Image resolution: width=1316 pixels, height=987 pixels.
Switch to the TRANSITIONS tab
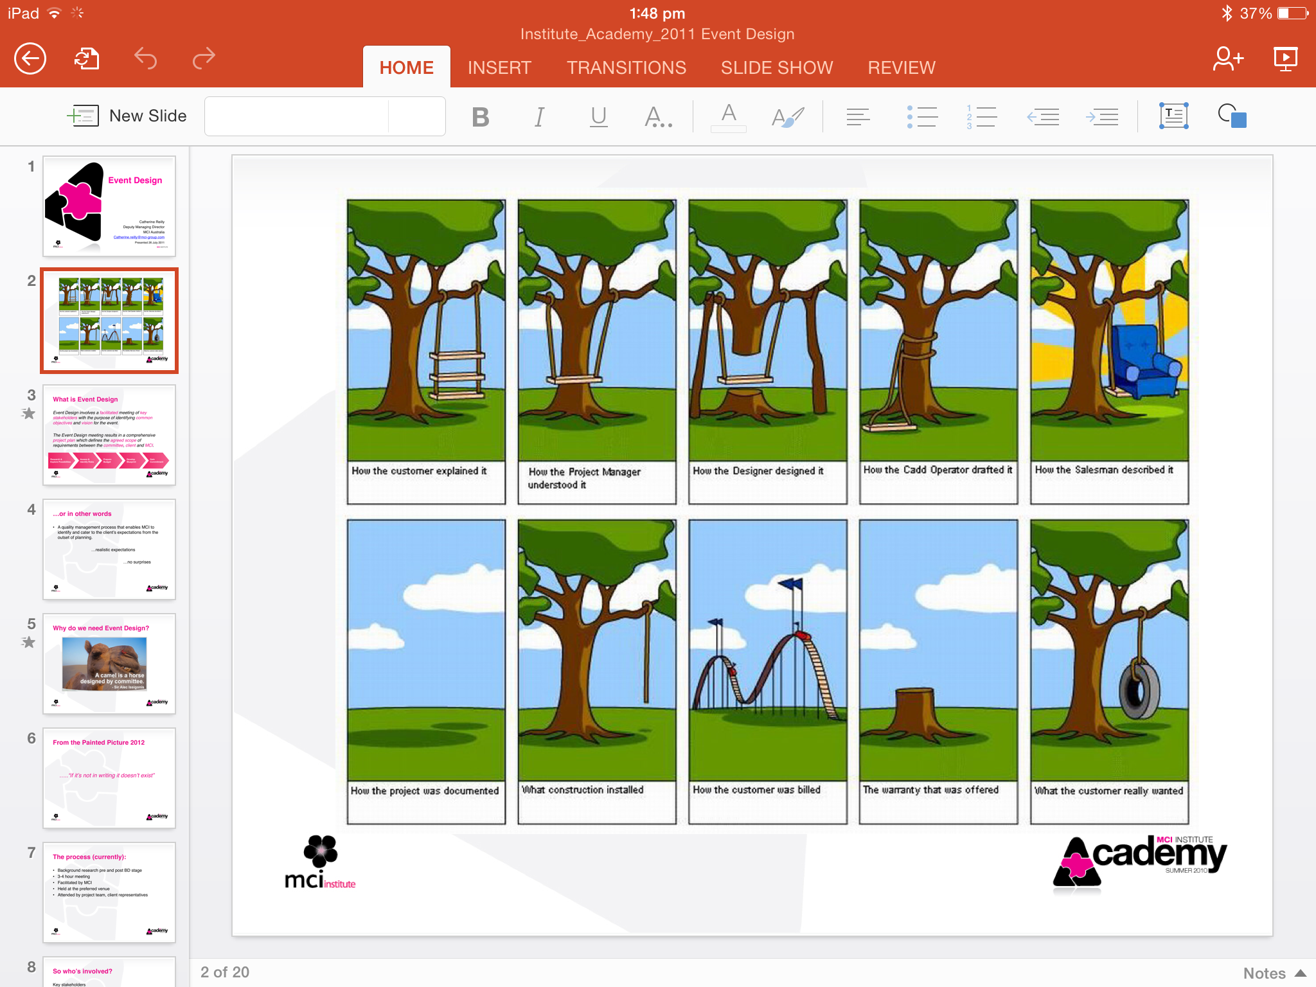pos(626,67)
